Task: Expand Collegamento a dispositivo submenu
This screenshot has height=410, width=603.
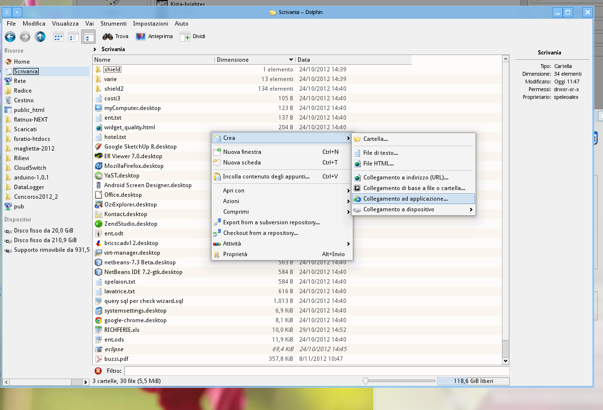Action: (x=414, y=209)
